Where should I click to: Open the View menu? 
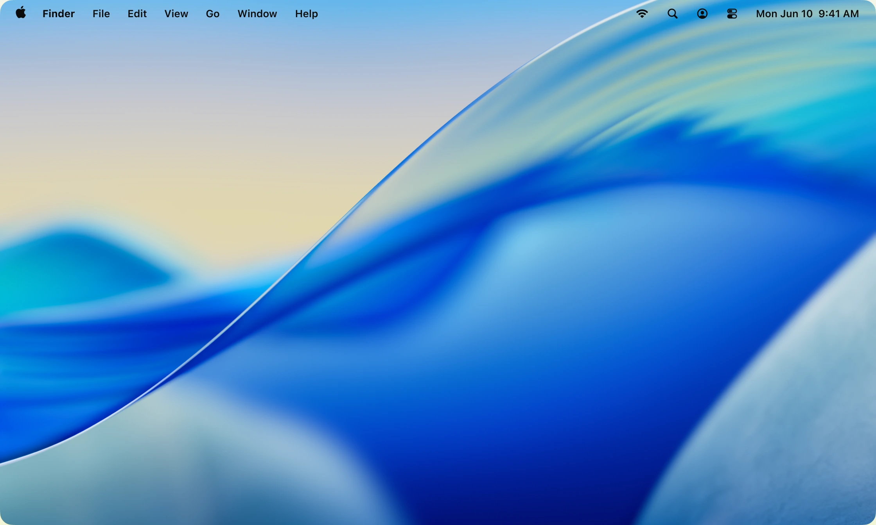click(176, 14)
